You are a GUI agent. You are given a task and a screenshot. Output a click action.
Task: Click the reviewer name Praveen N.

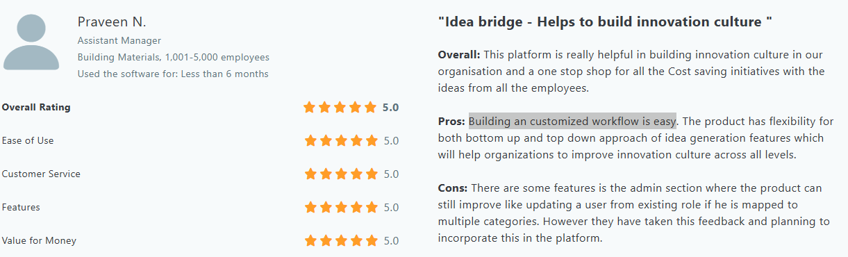pyautogui.click(x=112, y=22)
